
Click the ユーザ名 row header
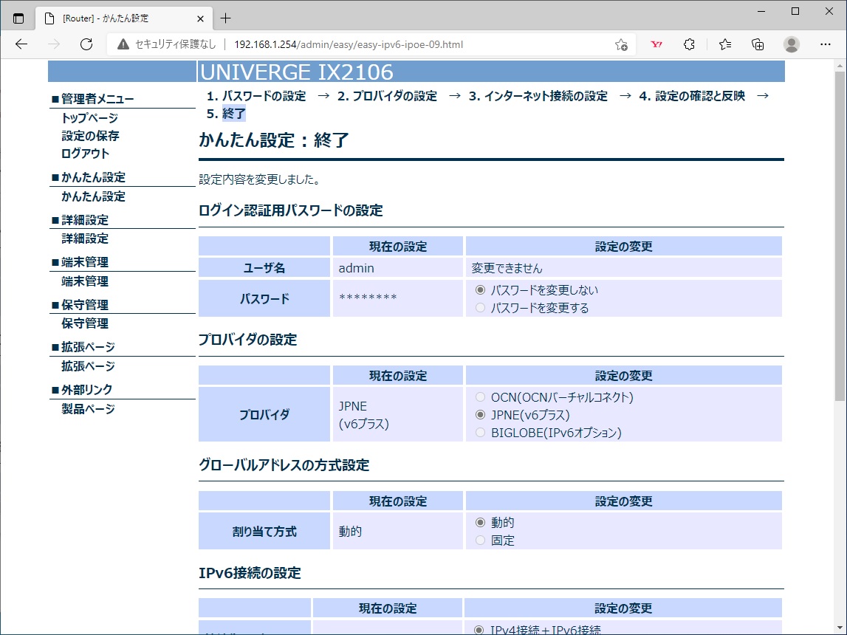coord(264,268)
